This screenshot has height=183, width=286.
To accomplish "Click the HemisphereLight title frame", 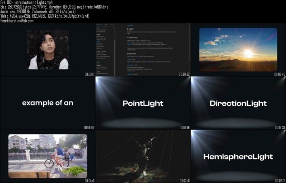I will coord(238,156).
